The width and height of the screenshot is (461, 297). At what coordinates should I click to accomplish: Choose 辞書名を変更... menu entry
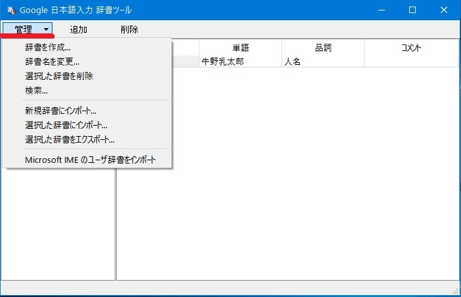(x=87, y=61)
